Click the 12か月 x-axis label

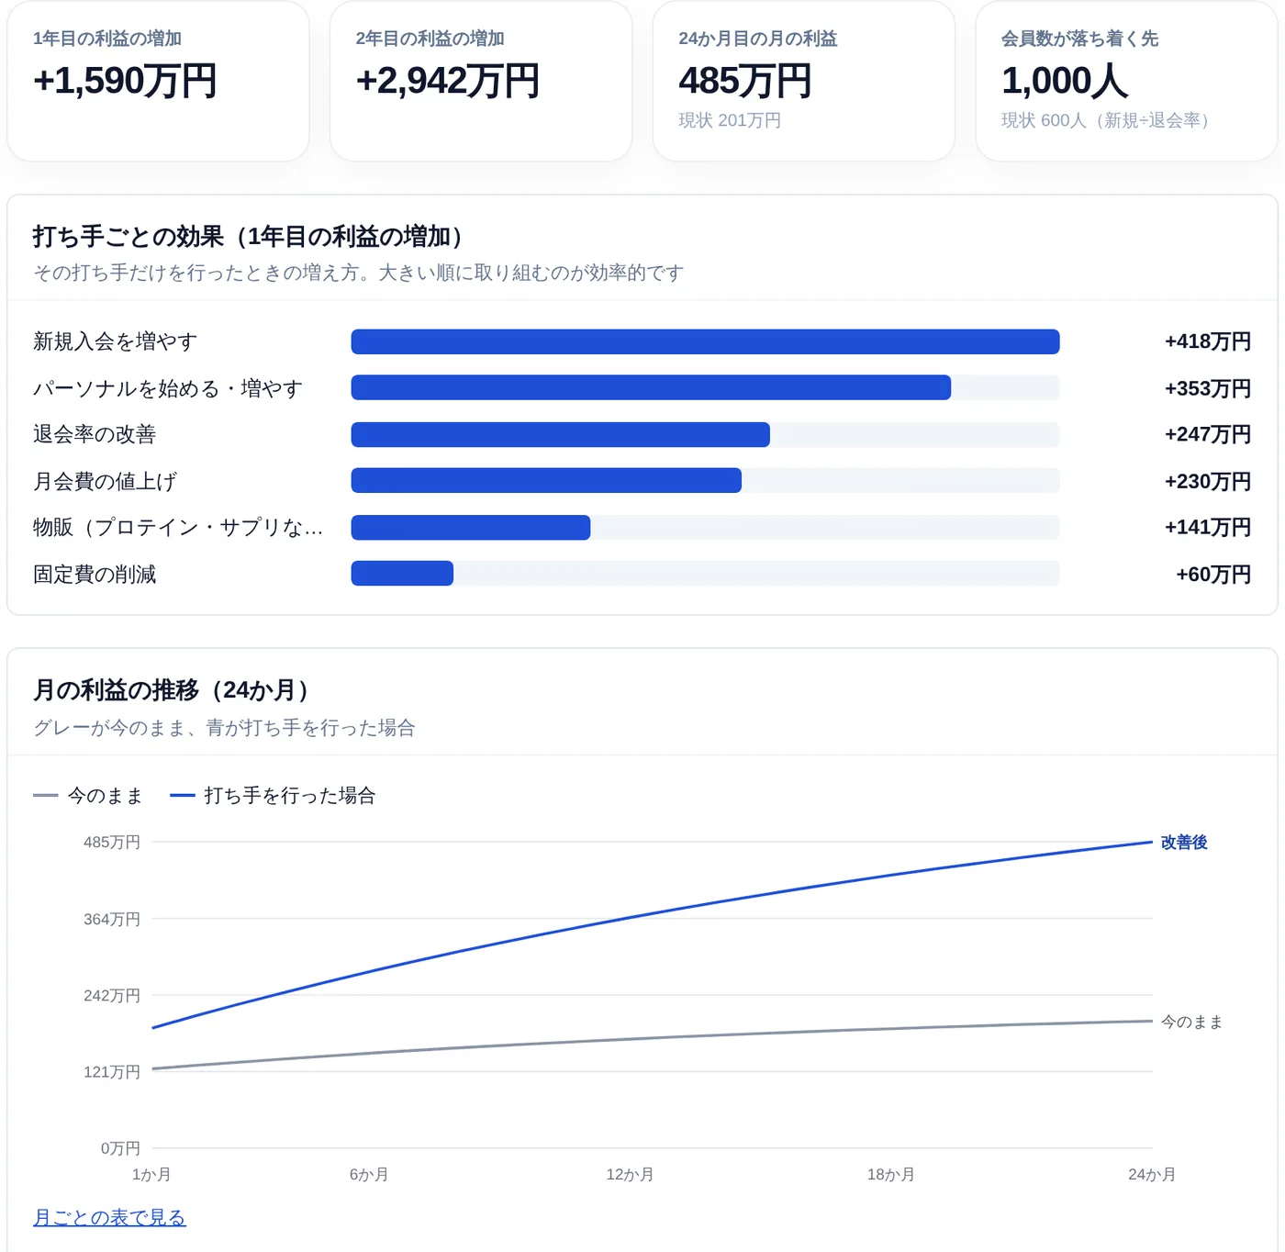point(630,1174)
